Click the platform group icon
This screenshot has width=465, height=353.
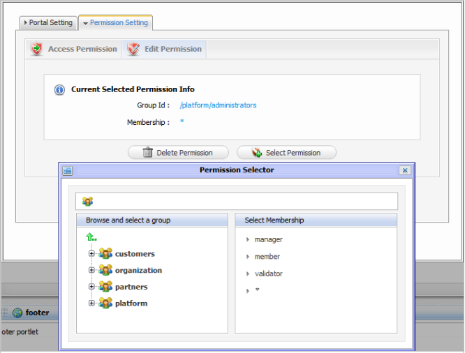point(105,303)
